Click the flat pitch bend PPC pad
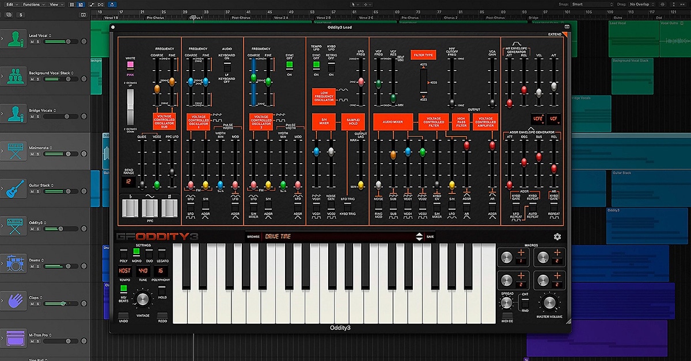The image size is (691, 361). pyautogui.click(x=130, y=208)
